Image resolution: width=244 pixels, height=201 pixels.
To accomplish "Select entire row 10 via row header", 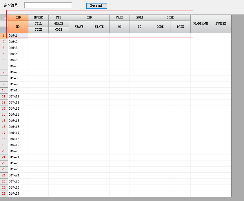I will click(x=4, y=90).
